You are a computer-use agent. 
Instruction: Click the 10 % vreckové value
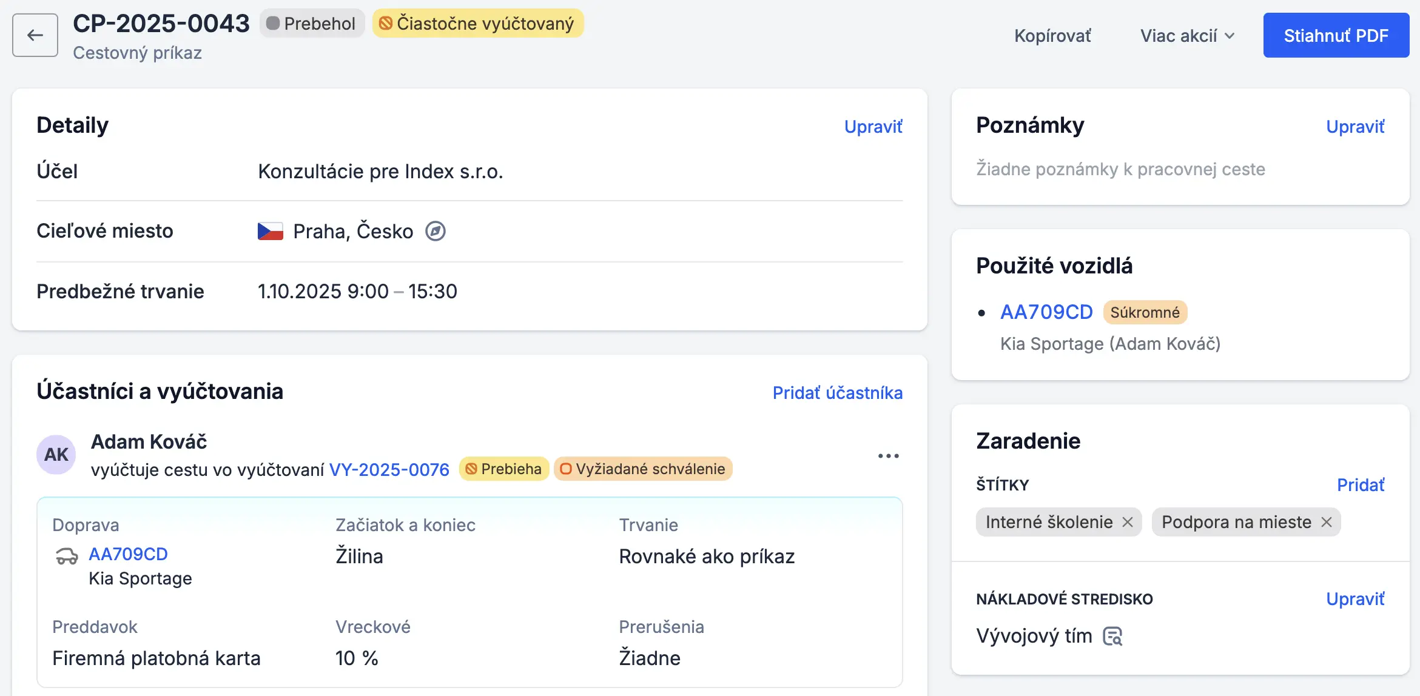[356, 658]
